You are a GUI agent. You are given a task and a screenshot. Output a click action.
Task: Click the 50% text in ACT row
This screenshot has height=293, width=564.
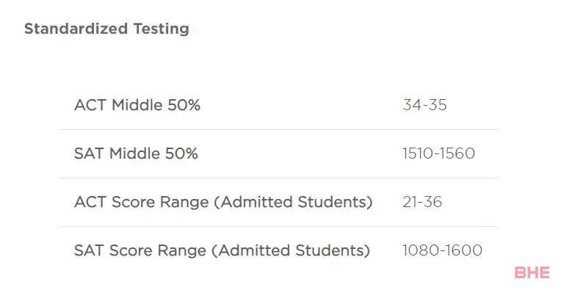[x=184, y=105]
